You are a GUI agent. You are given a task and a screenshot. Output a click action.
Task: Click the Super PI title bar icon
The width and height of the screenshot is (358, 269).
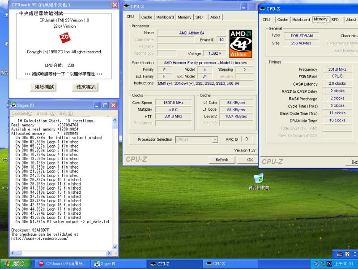tap(13, 105)
